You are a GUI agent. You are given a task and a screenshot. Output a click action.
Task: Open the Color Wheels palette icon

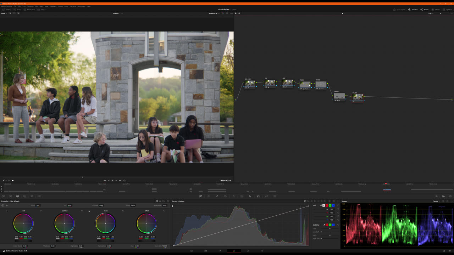17,196
